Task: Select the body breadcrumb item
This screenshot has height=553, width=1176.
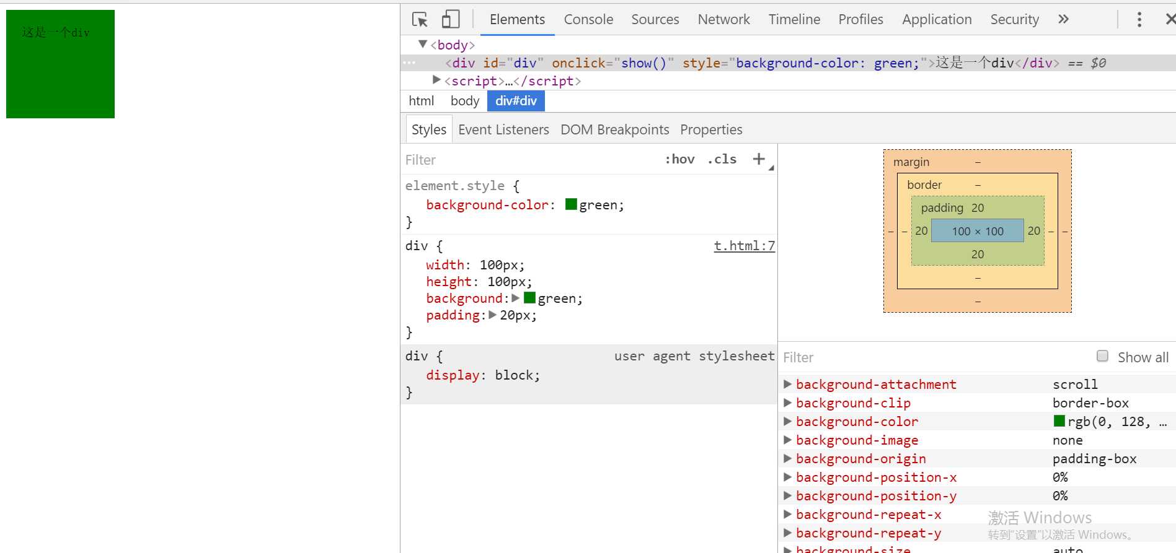Action: (465, 101)
